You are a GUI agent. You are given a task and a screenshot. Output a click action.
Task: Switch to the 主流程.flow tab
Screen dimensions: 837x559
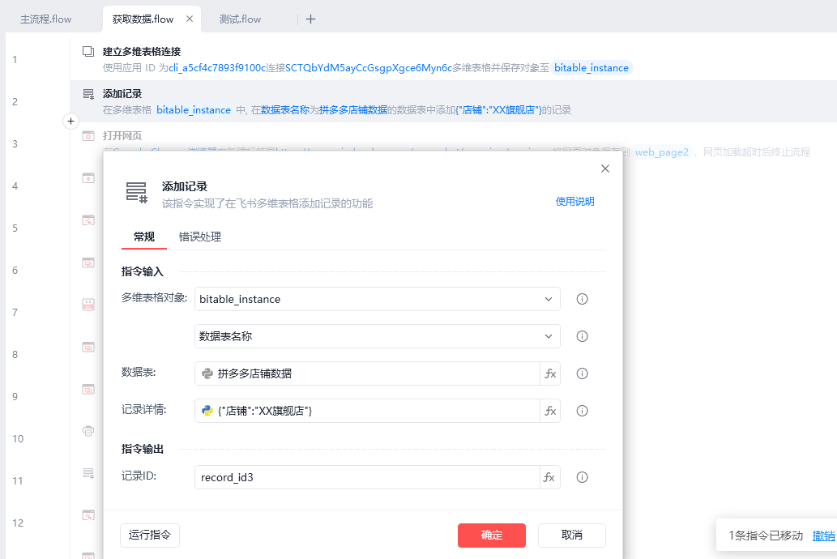[46, 19]
